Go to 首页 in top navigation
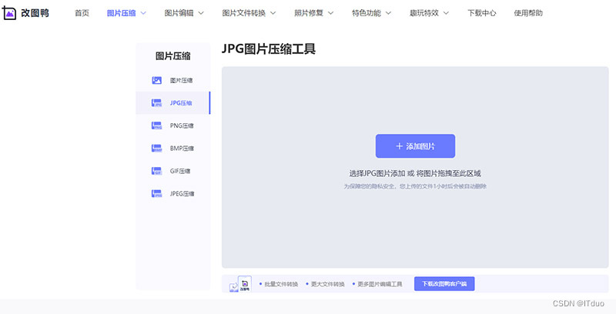This screenshot has width=616, height=314. [82, 13]
